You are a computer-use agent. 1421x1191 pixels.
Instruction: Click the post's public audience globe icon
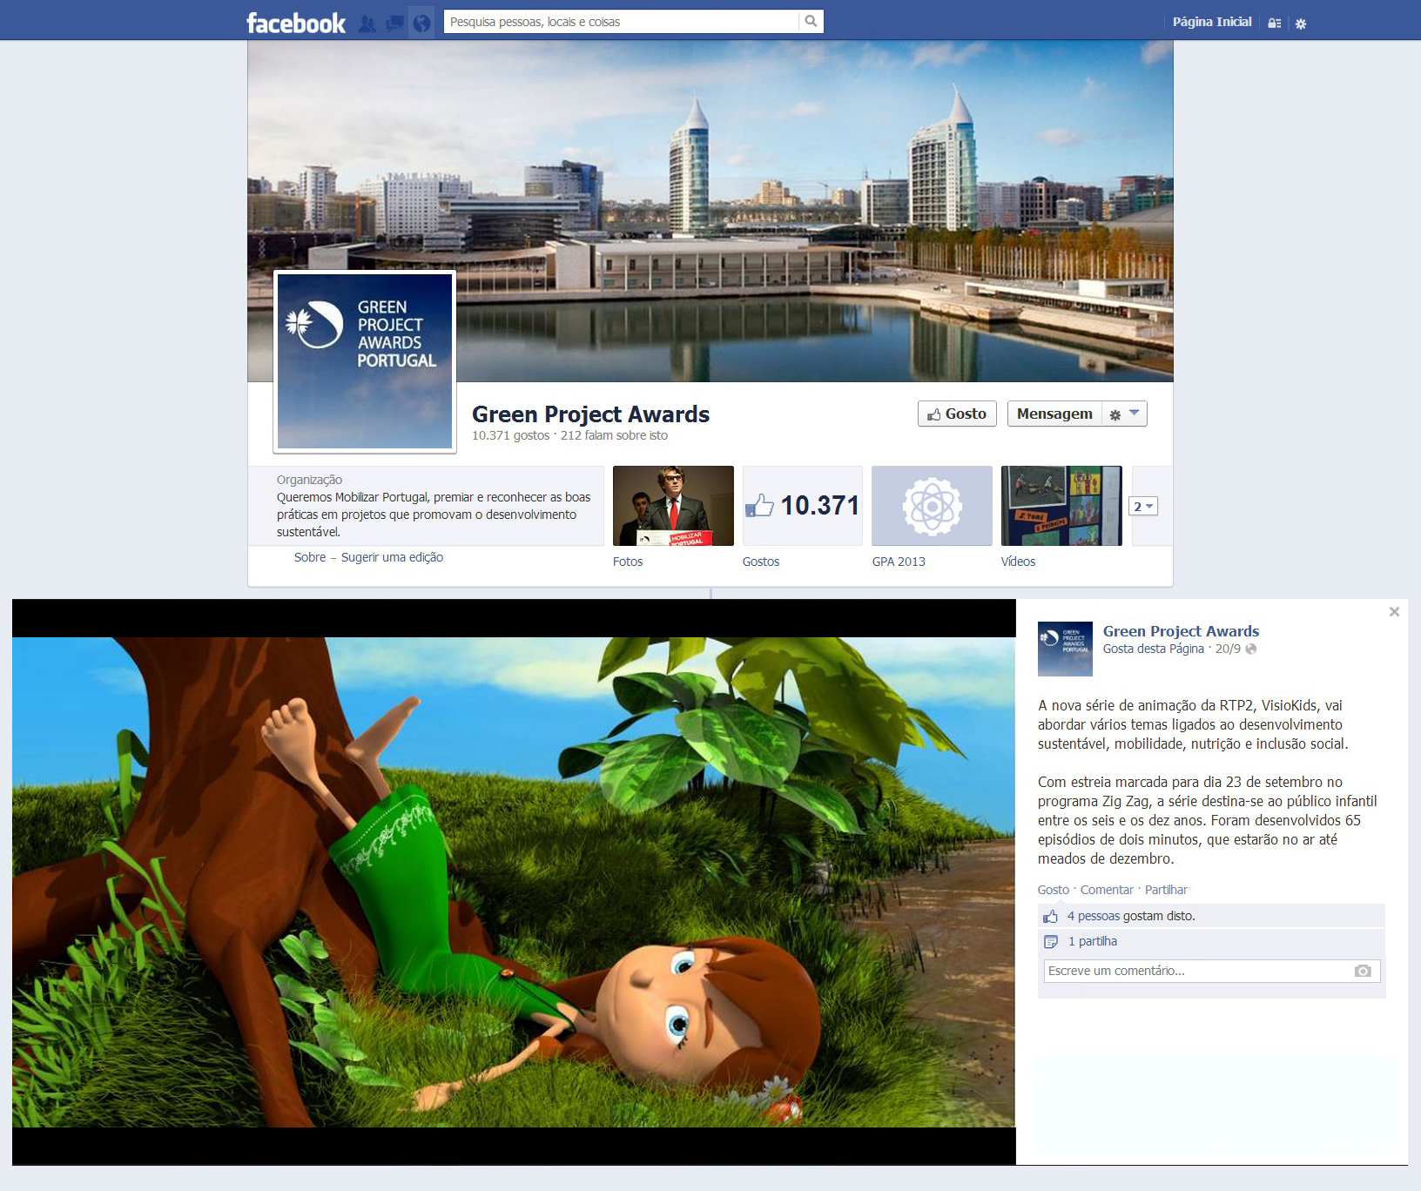(1251, 649)
